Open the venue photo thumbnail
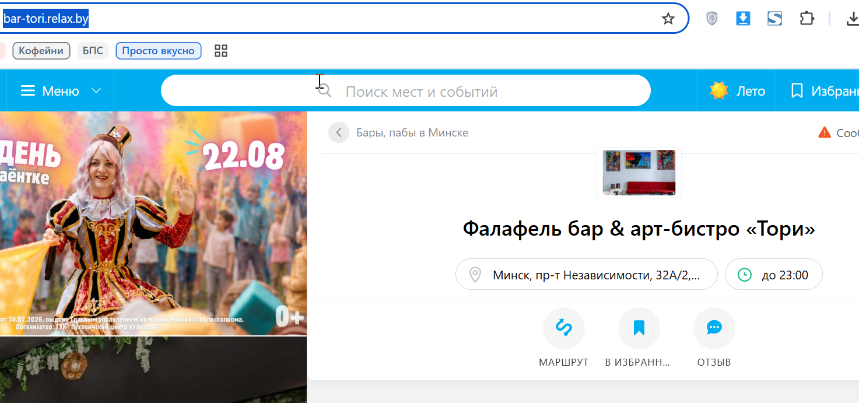The image size is (859, 403). pos(639,173)
